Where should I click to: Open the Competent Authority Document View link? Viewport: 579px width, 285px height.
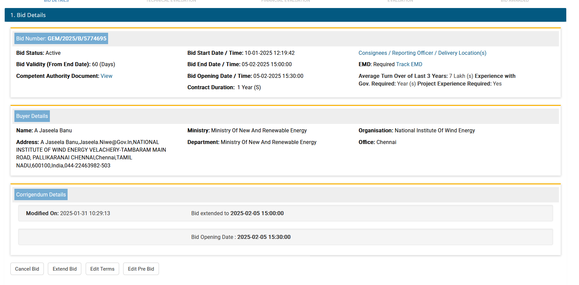(106, 76)
